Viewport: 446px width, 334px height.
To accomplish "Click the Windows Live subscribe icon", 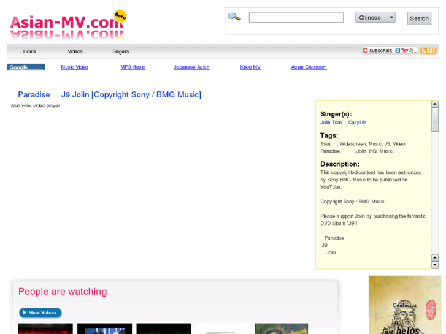I will tap(411, 51).
